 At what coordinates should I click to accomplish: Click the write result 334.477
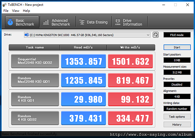(x=130, y=118)
